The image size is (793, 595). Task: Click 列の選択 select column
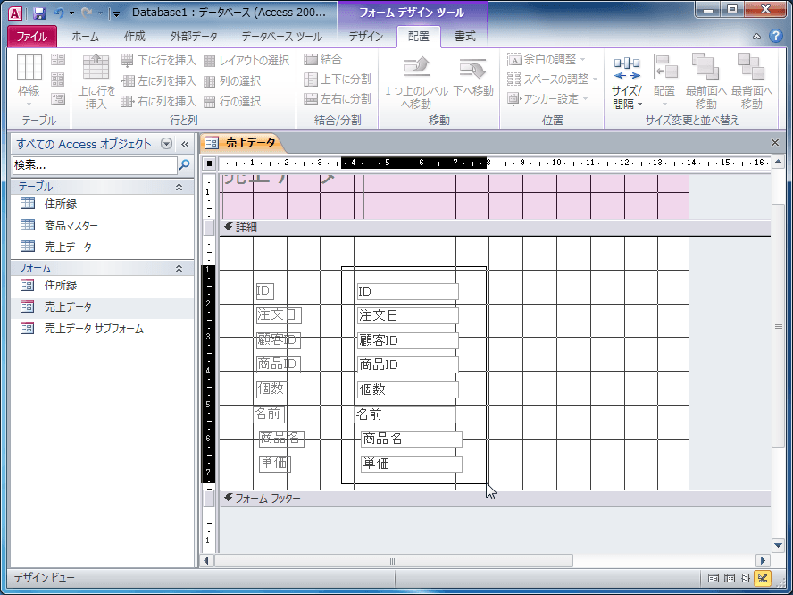coord(232,81)
